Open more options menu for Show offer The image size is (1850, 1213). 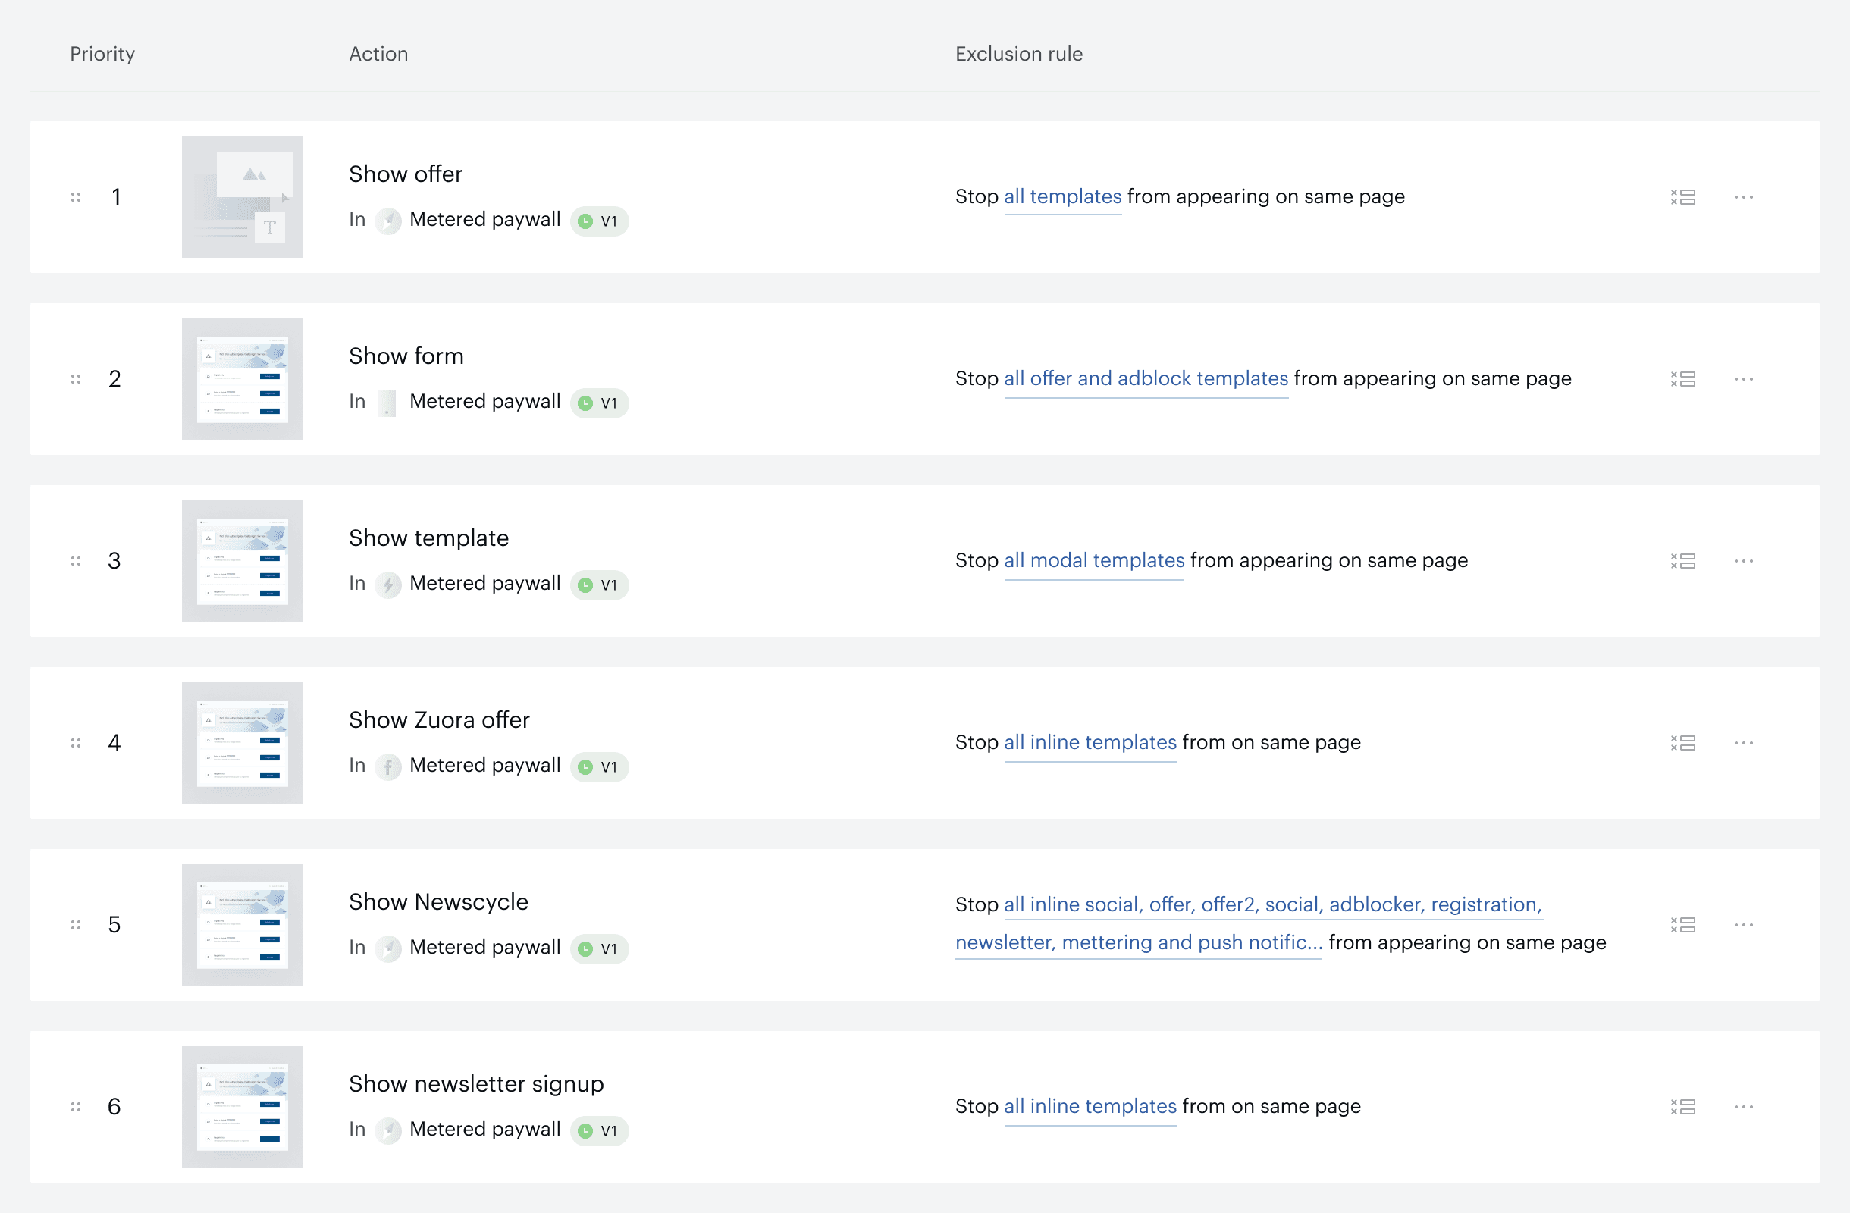pyautogui.click(x=1744, y=197)
